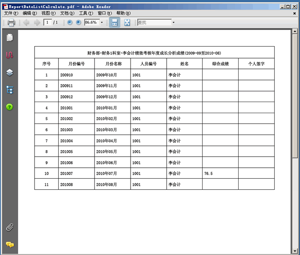300x255 pixels.
Task: Open the 编辑(E) menu
Action: [x=30, y=13]
